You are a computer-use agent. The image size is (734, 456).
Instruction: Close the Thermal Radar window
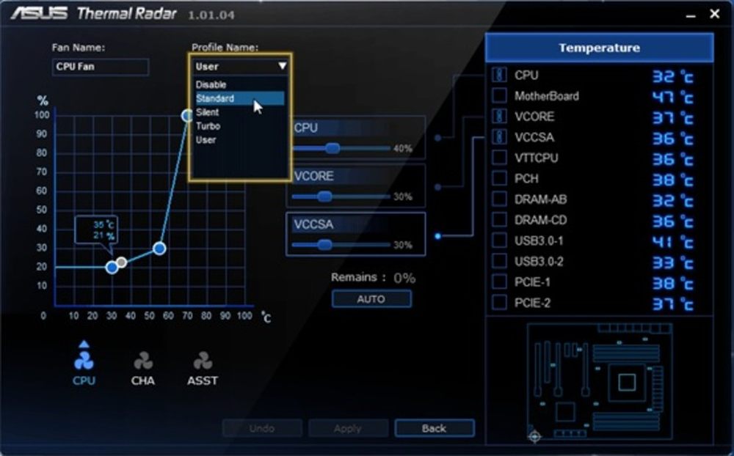tap(714, 14)
